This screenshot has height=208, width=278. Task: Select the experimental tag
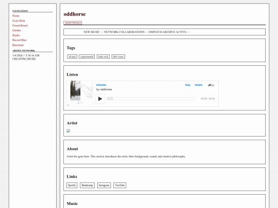point(87,56)
